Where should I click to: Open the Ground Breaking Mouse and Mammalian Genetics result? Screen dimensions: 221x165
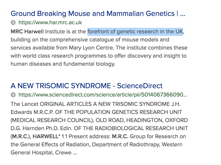tap(98, 14)
